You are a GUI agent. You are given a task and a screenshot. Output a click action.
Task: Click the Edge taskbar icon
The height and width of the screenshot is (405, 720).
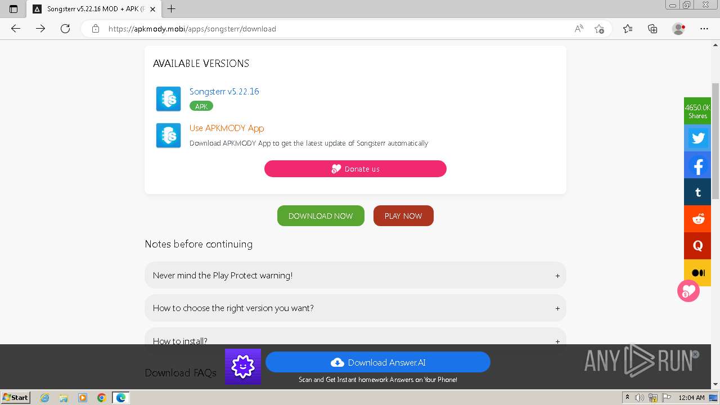click(120, 398)
